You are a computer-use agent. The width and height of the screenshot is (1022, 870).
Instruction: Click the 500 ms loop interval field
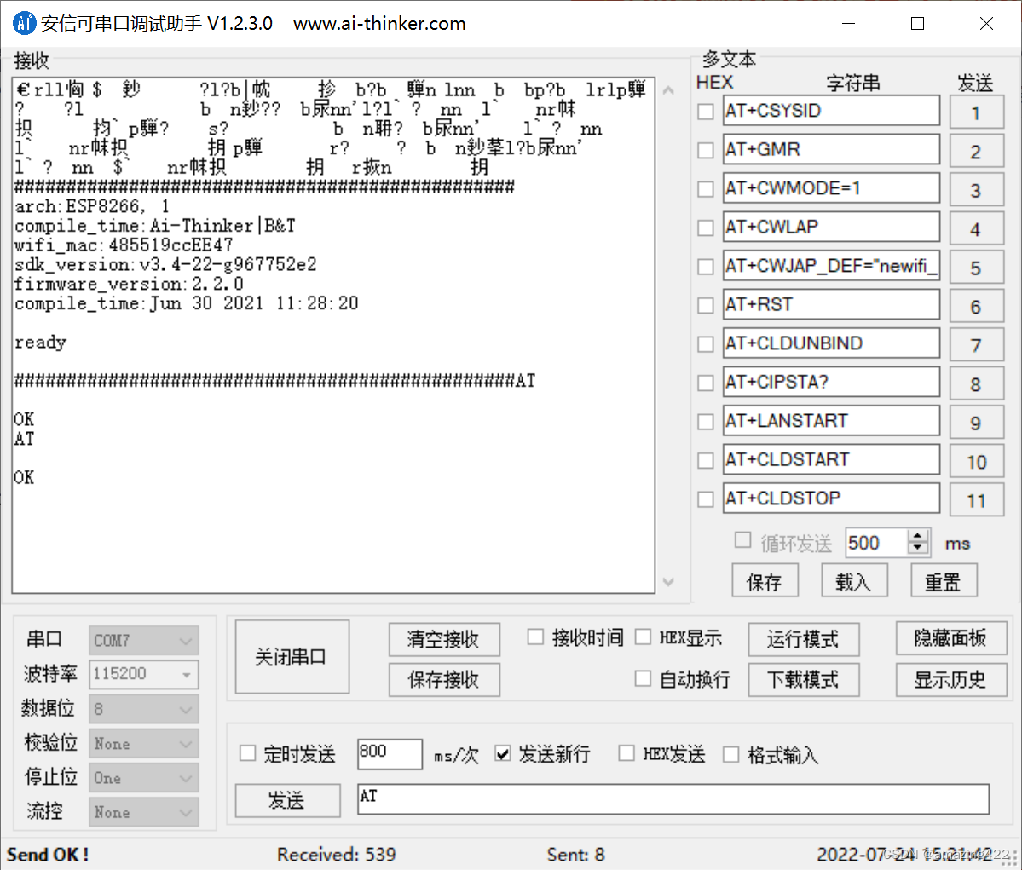point(876,542)
